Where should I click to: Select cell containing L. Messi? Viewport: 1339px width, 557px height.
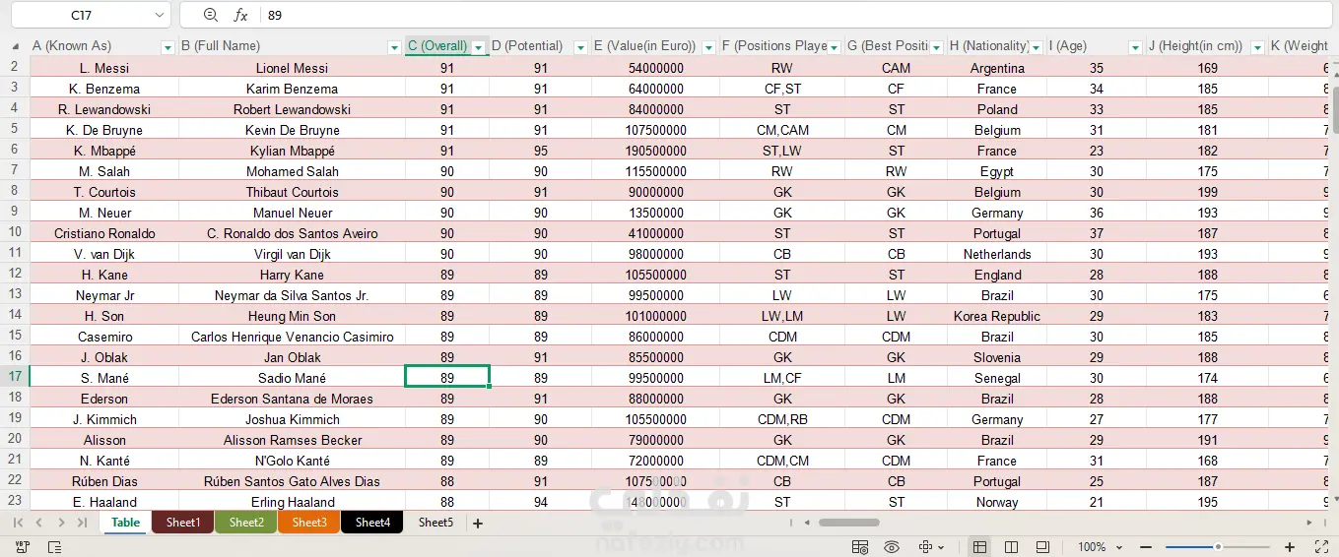pyautogui.click(x=104, y=68)
